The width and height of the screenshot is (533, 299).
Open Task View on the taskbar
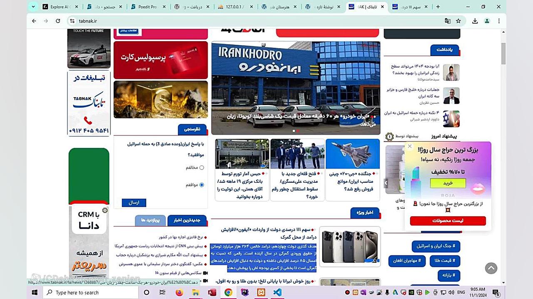pos(162,292)
